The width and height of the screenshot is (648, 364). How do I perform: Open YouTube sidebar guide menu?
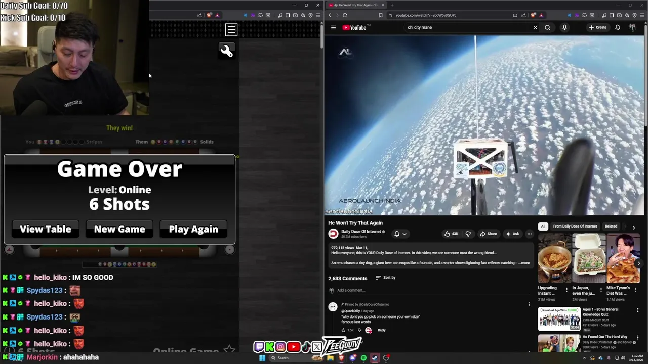click(333, 27)
